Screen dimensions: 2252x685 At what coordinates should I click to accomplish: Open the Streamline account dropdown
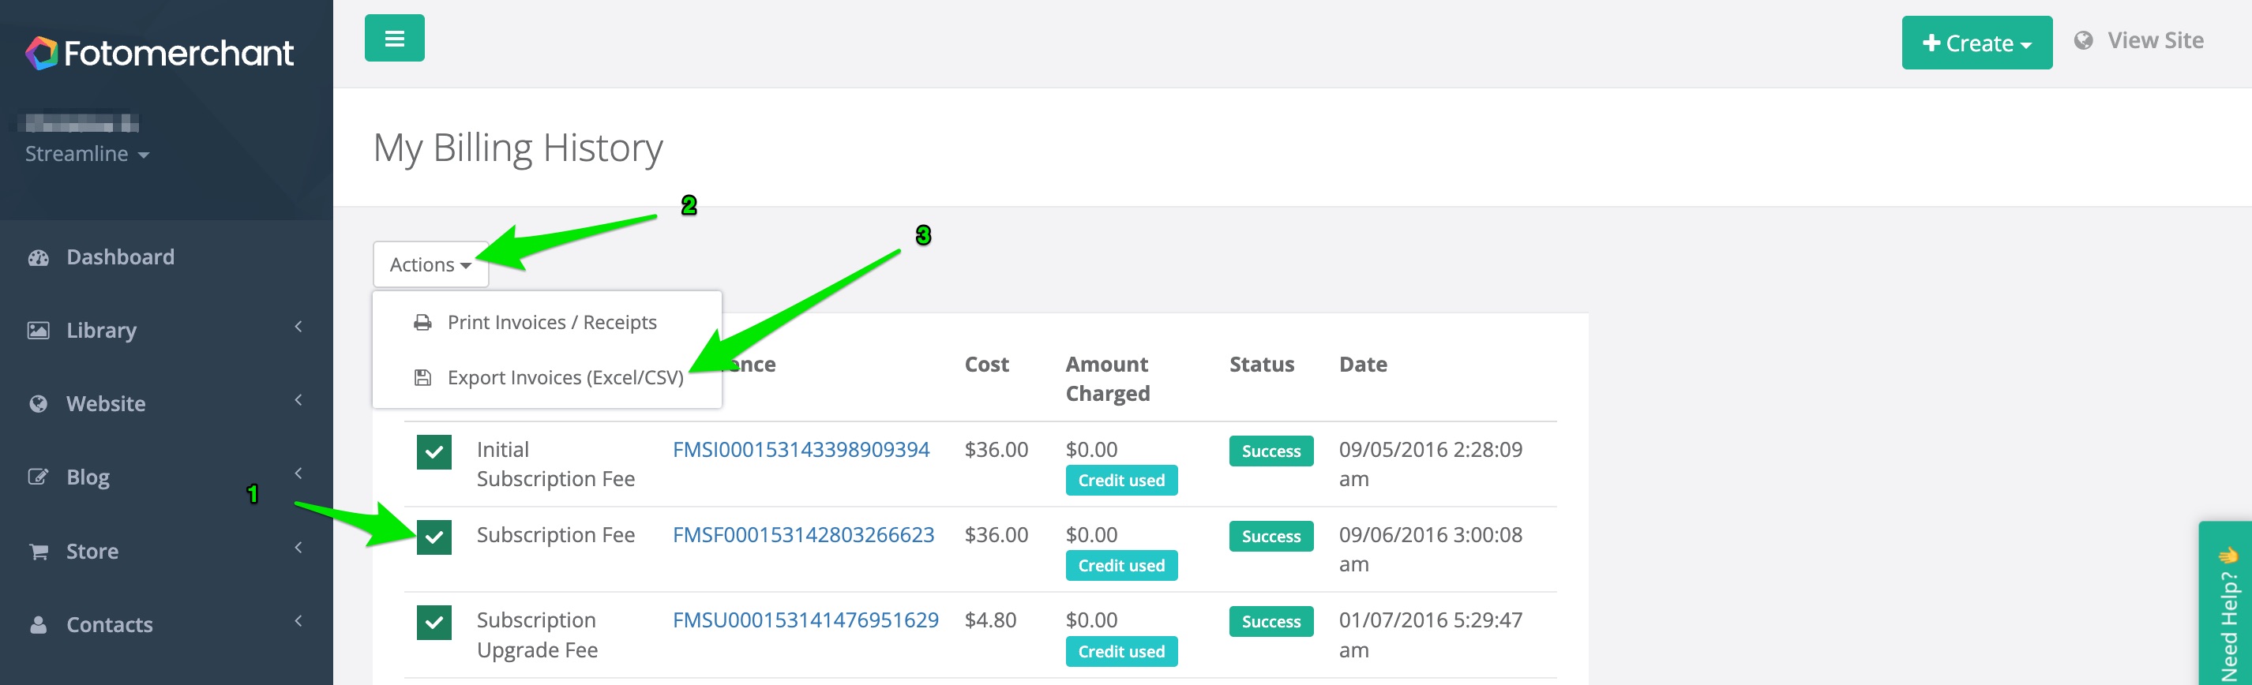point(87,154)
